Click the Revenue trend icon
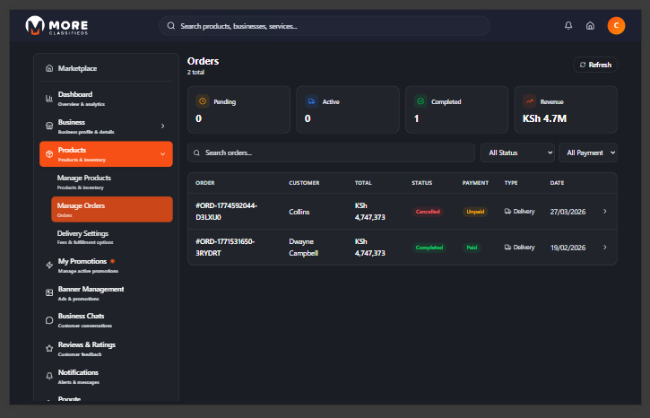This screenshot has width=650, height=418. pos(529,101)
